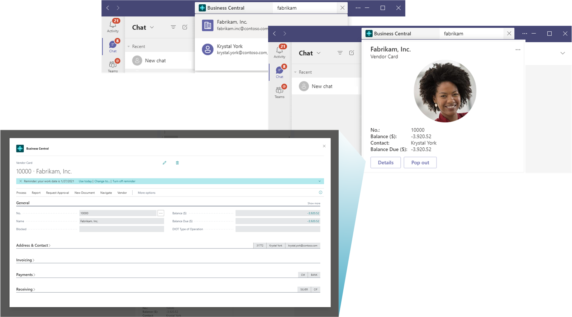Select New chat in front Teams window
572x317 pixels.
pyautogui.click(x=326, y=86)
